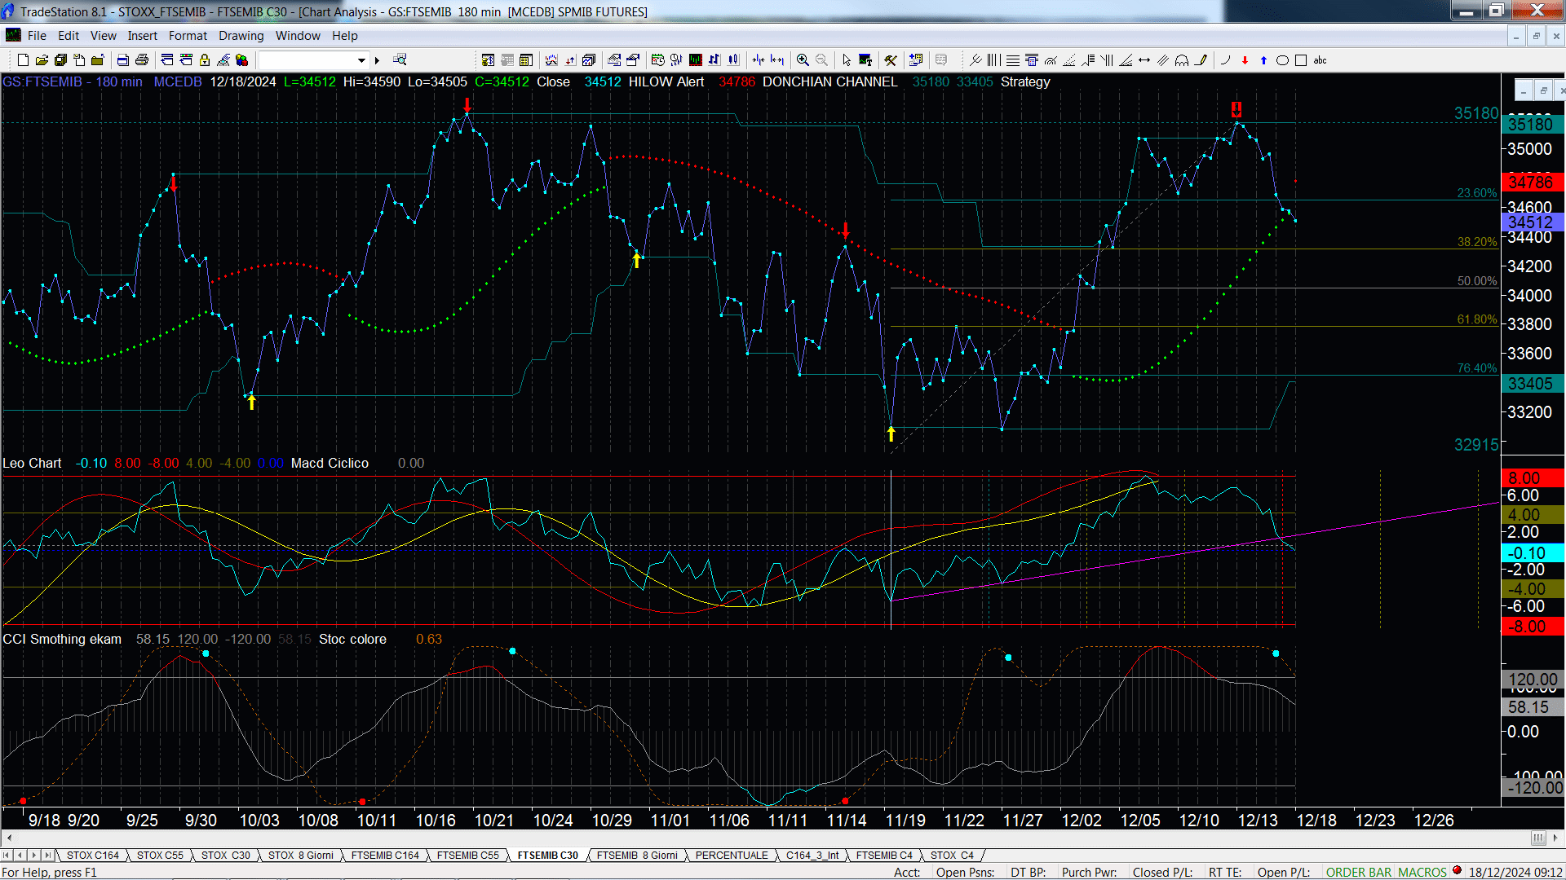Click the green chart window icon

point(696,59)
